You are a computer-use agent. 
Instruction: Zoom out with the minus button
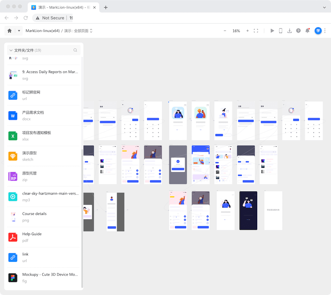(x=225, y=31)
